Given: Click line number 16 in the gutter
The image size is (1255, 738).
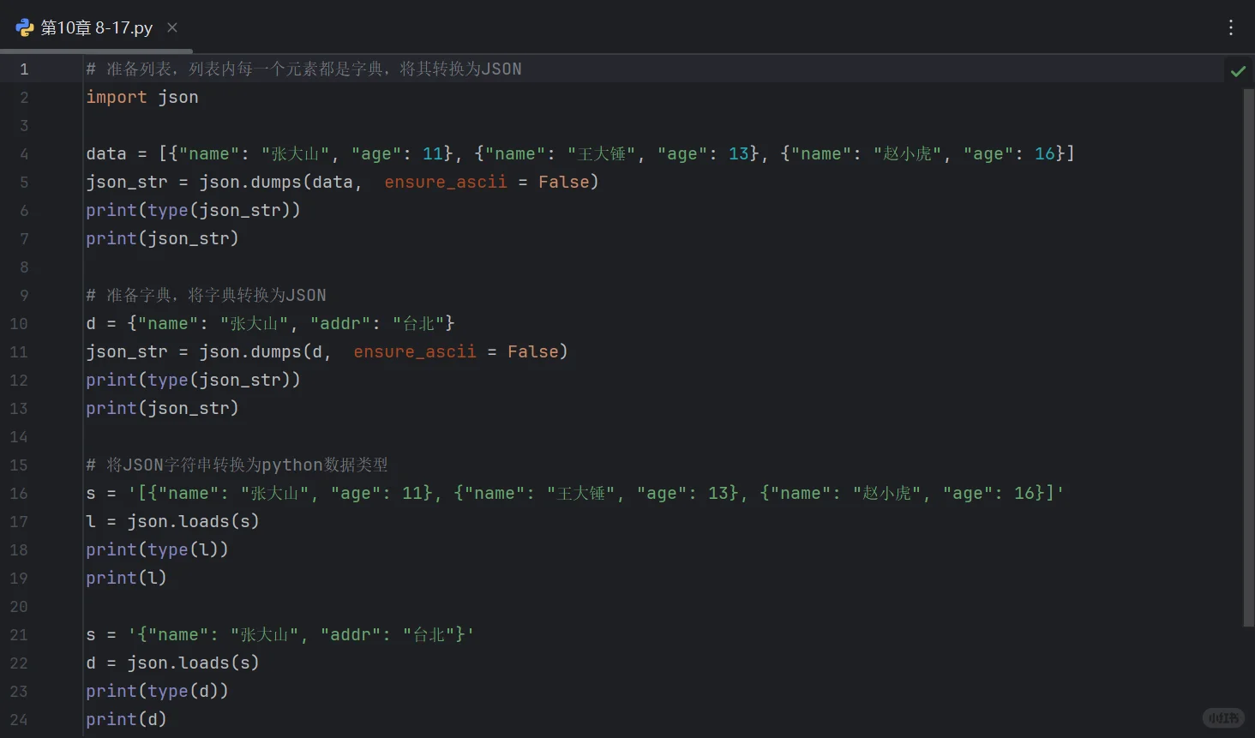Looking at the screenshot, I should (19, 493).
